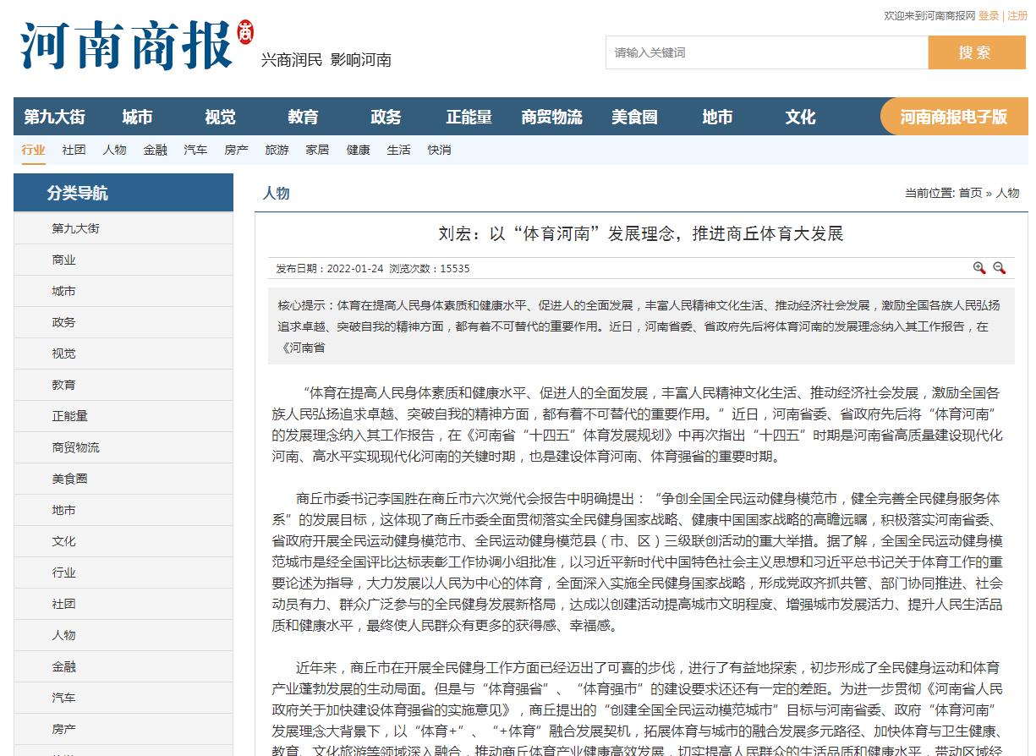Click the slogan 兴商润民 影响河南
Viewport: 1036px width, 756px height.
(326, 60)
